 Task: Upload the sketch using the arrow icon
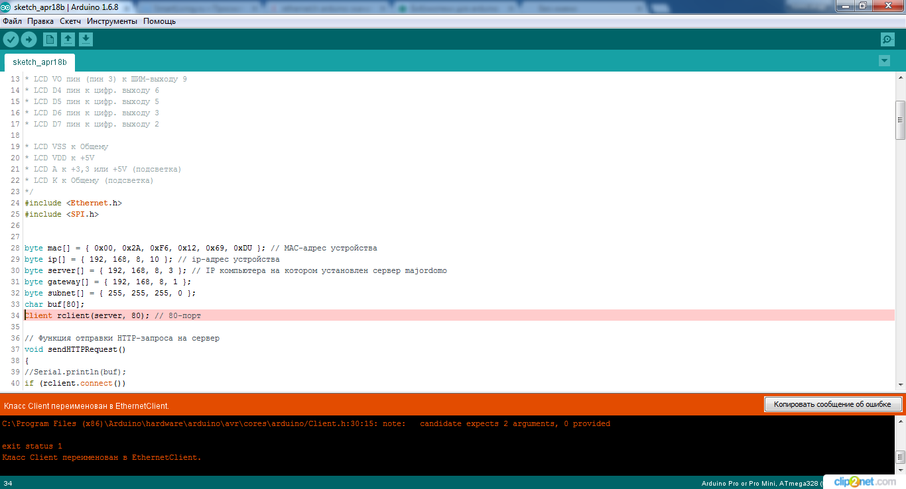click(x=29, y=40)
